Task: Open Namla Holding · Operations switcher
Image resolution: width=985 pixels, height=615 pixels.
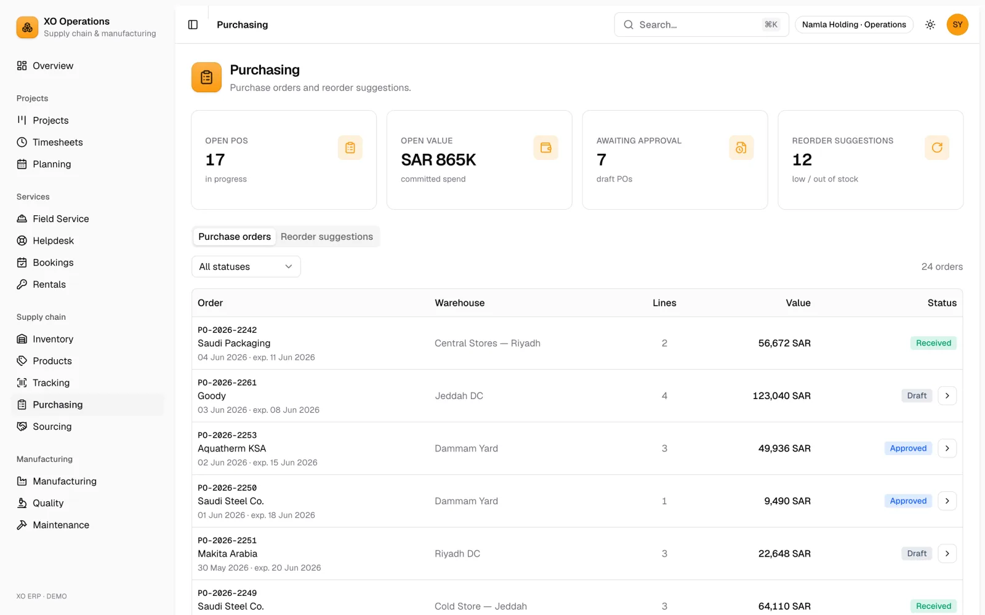Action: coord(854,25)
